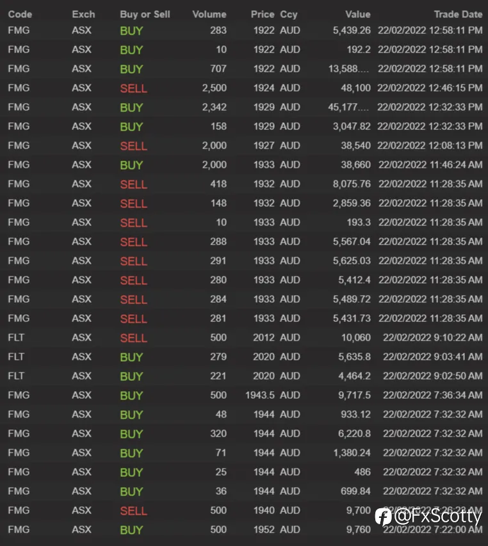Click BUY in the 38,660 value row

131,165
